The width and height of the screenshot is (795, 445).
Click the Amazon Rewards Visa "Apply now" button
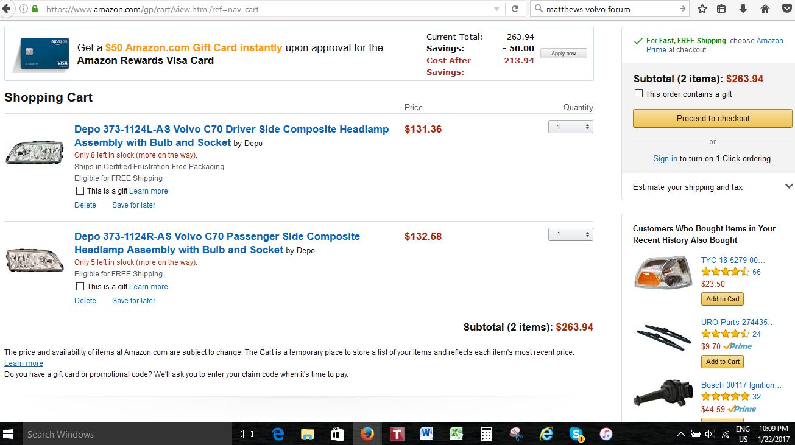[x=564, y=54]
